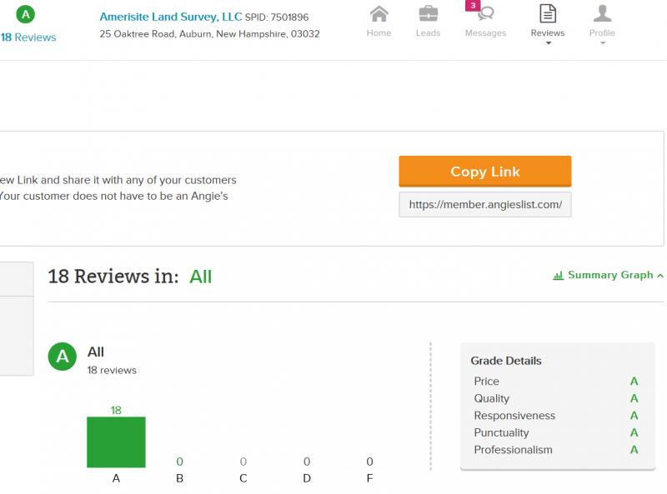667x494 pixels.
Task: Click the Leads nav label
Action: coord(428,33)
